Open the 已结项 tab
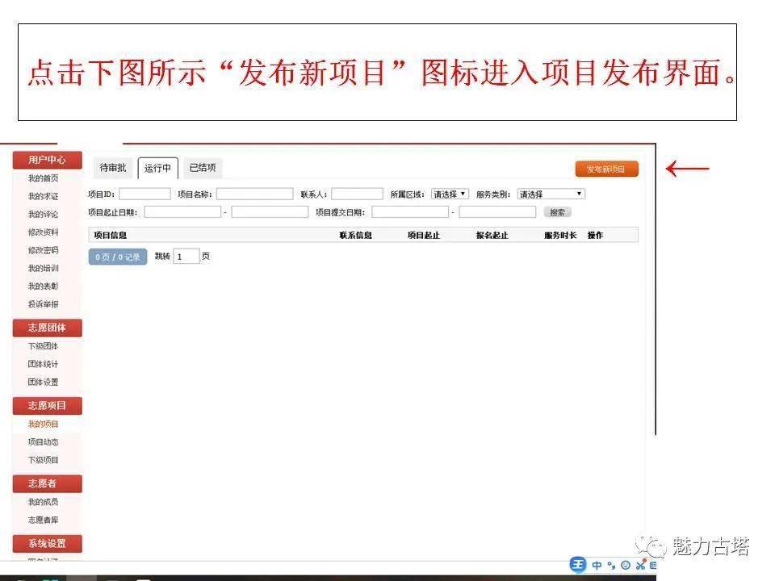This screenshot has height=581, width=775. [203, 168]
